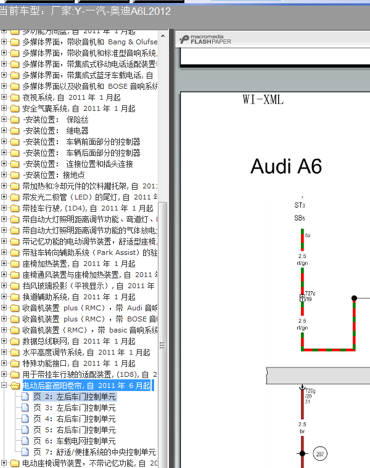This screenshot has height=468, width=370.
Task: Click the WI-XML header text
Action: 263,99
